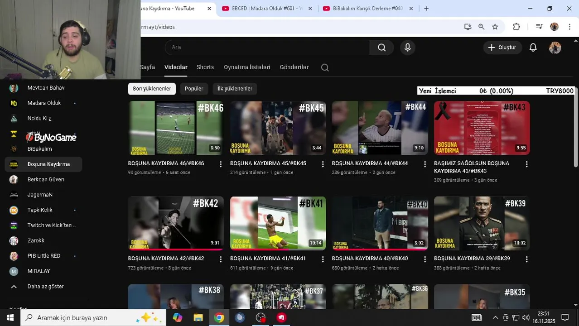Image resolution: width=579 pixels, height=326 pixels.
Task: Open the Oynatma listeleri tab
Action: [247, 67]
